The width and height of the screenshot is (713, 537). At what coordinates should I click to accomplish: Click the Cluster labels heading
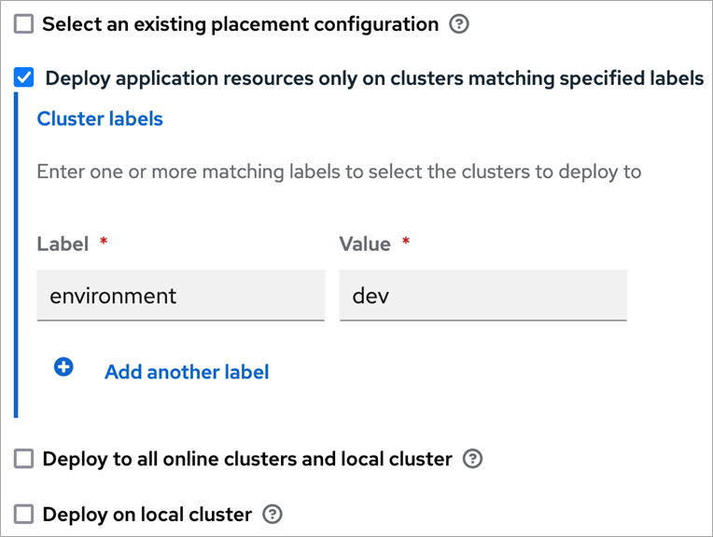click(x=100, y=119)
